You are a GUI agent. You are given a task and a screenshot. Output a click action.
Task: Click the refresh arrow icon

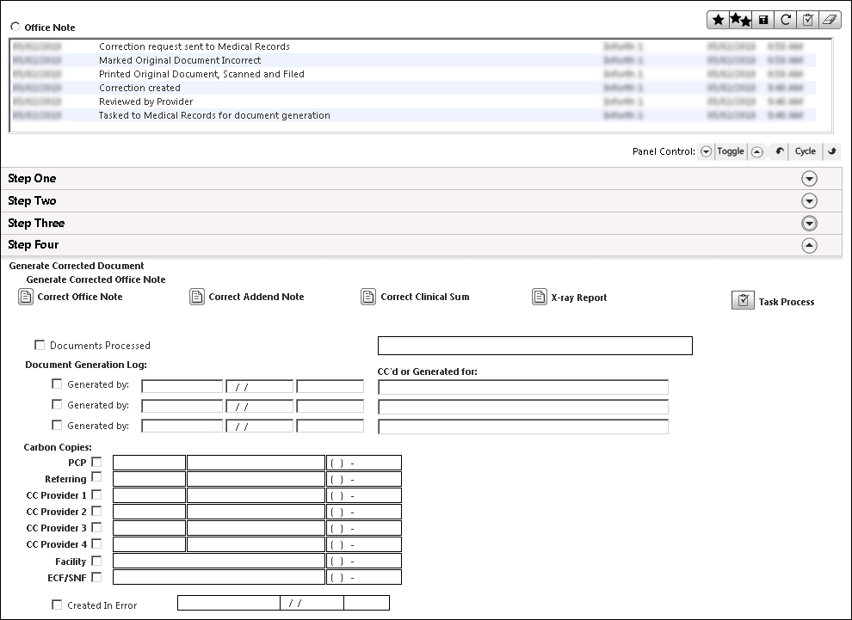[785, 20]
